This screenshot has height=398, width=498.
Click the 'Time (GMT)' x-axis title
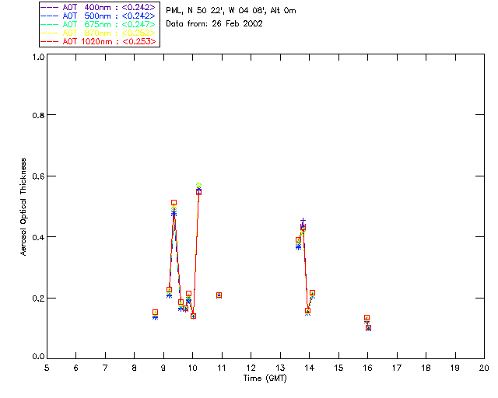point(265,378)
